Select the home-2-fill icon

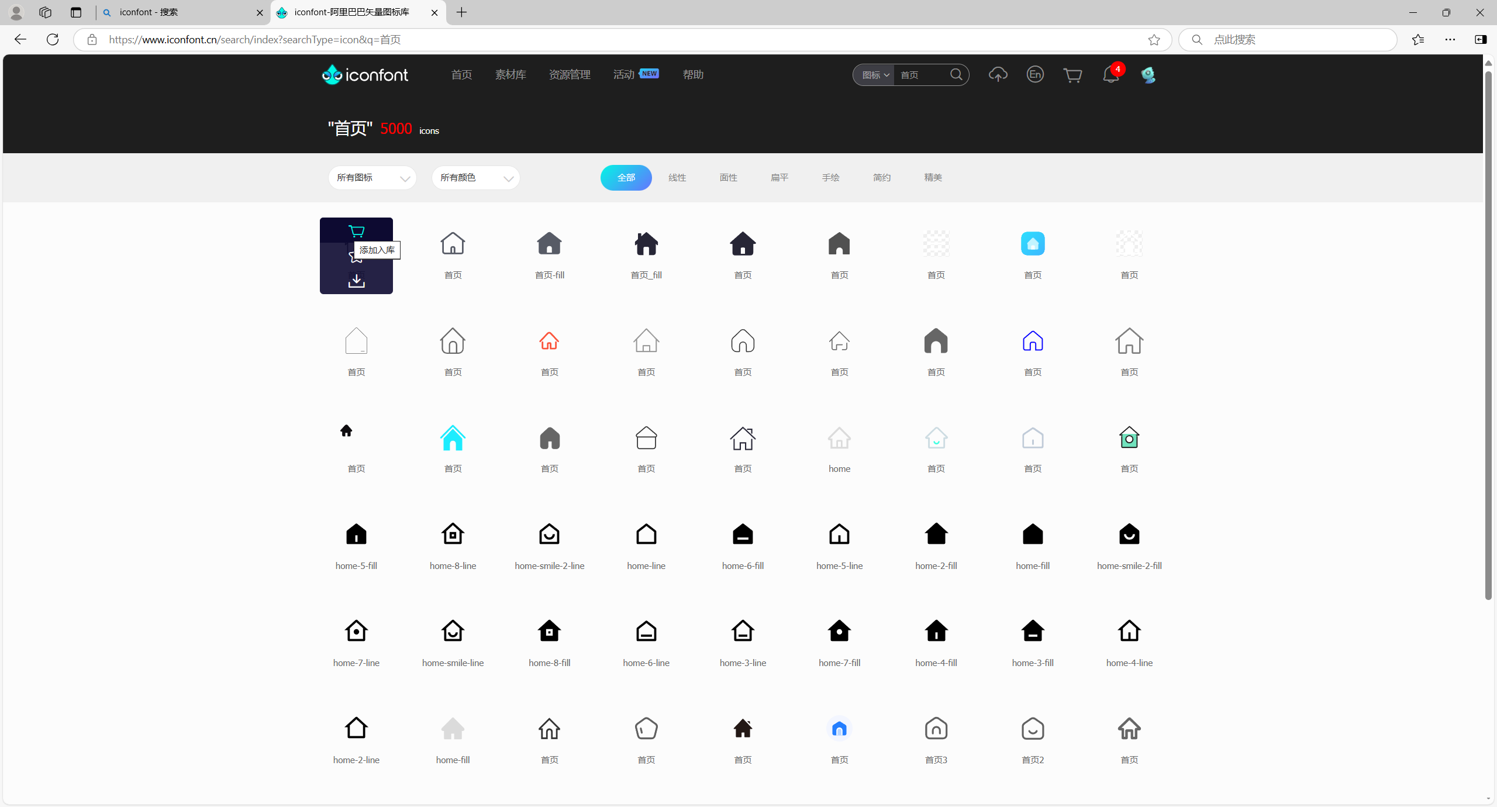(936, 534)
